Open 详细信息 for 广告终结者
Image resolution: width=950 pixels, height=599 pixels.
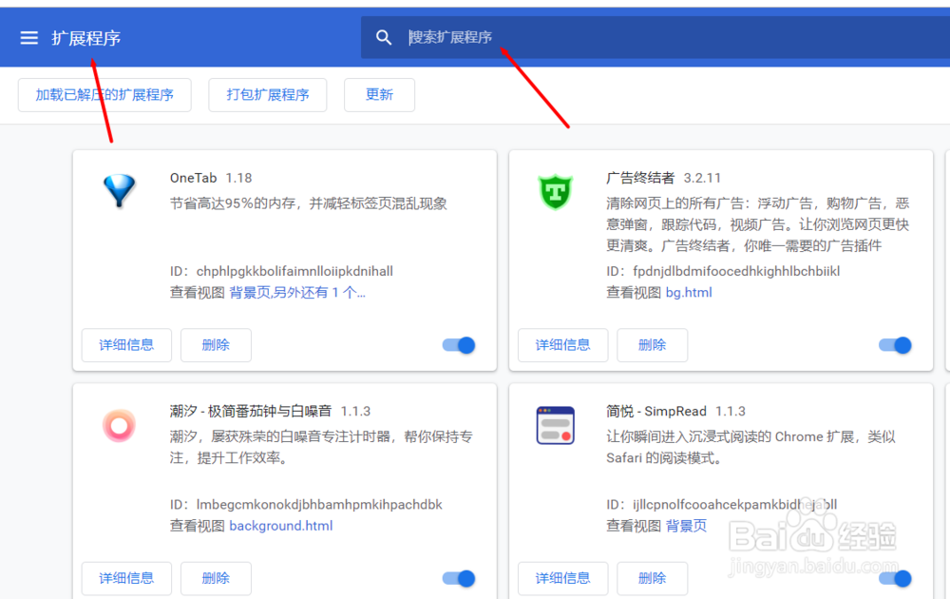(562, 345)
